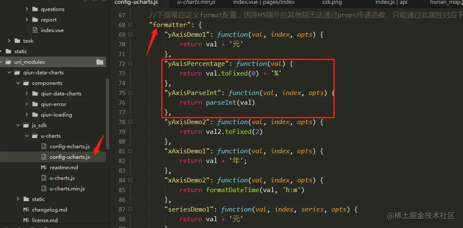
Task: Fold the yAxisParseInt function at line 75
Action: coord(130,93)
